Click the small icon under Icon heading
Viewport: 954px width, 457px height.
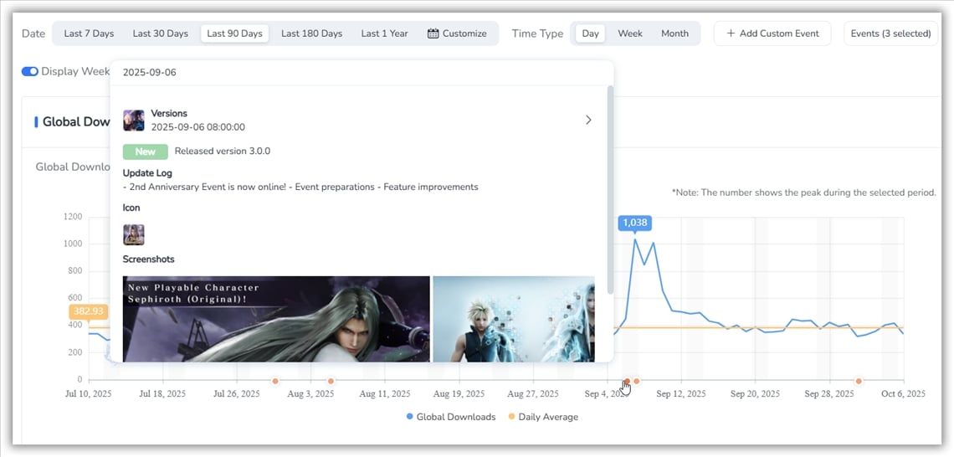134,234
